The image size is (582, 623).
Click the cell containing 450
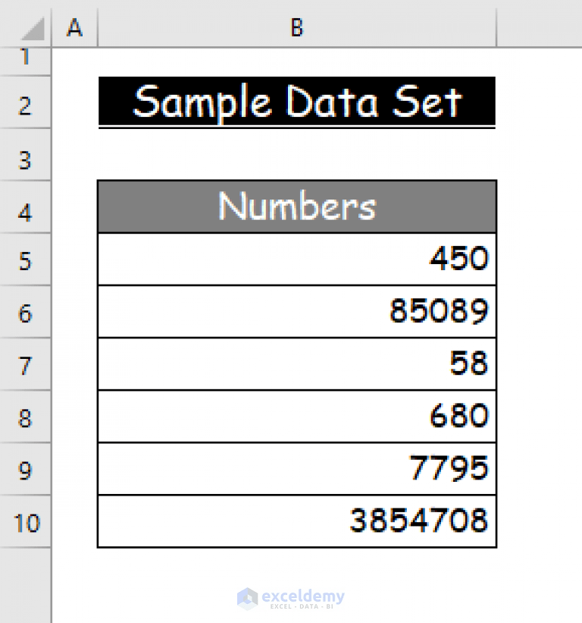[296, 258]
